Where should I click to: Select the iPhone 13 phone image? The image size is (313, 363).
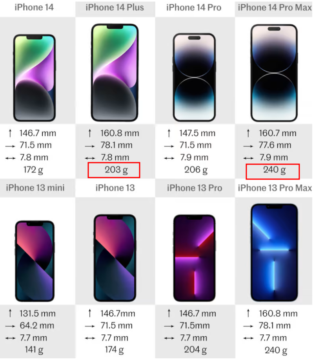point(115,258)
